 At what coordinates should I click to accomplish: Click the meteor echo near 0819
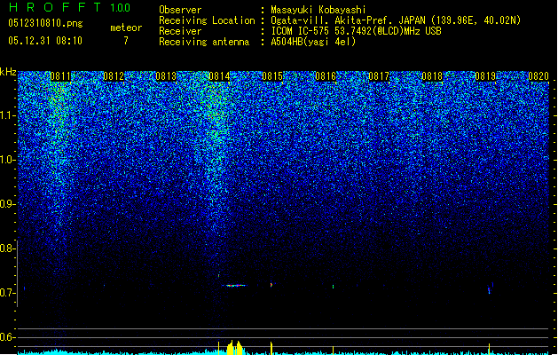[490, 288]
